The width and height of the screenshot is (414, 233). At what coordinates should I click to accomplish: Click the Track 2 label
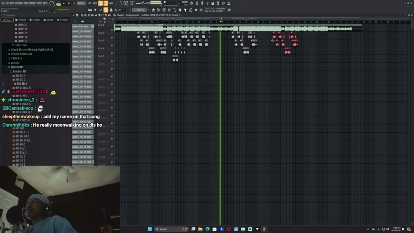pyautogui.click(x=101, y=33)
